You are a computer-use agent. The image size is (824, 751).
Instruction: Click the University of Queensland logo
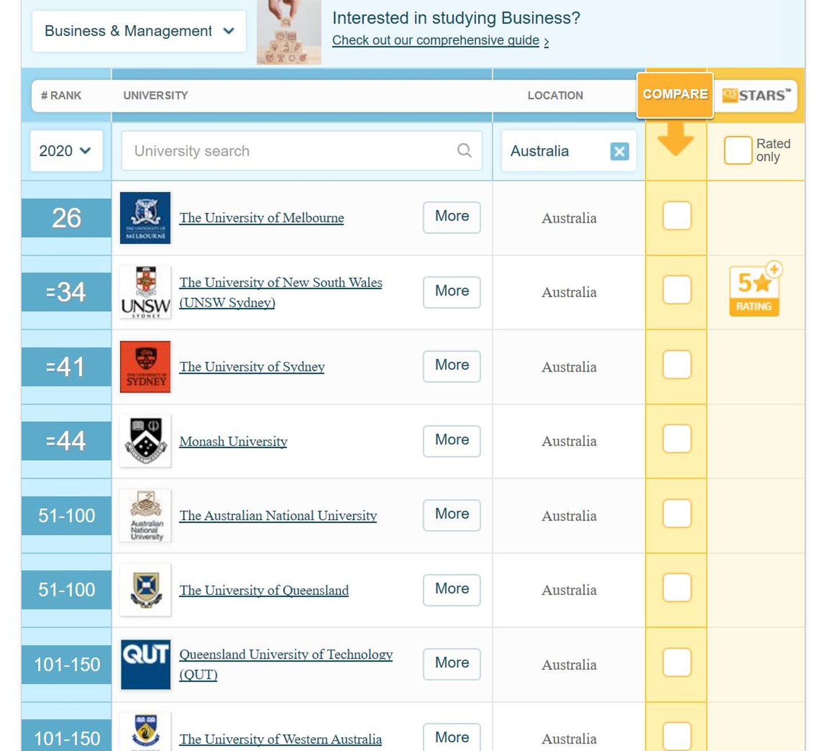point(145,590)
